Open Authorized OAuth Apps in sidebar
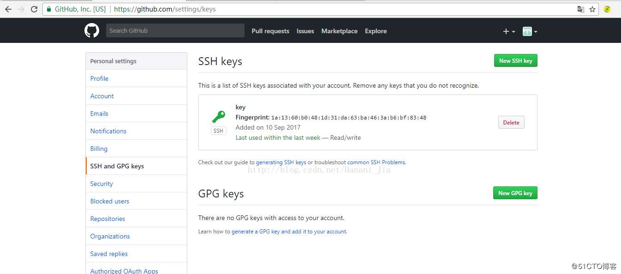This screenshot has height=274, width=621. 136,269
